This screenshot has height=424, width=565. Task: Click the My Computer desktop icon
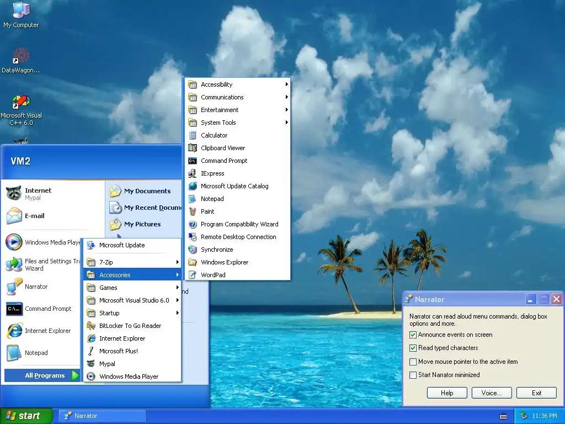coord(21,10)
